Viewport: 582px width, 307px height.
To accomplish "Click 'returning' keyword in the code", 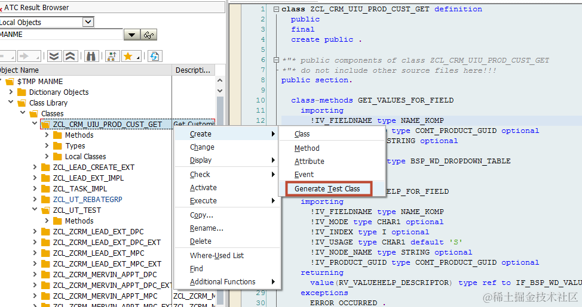I will coord(322,272).
